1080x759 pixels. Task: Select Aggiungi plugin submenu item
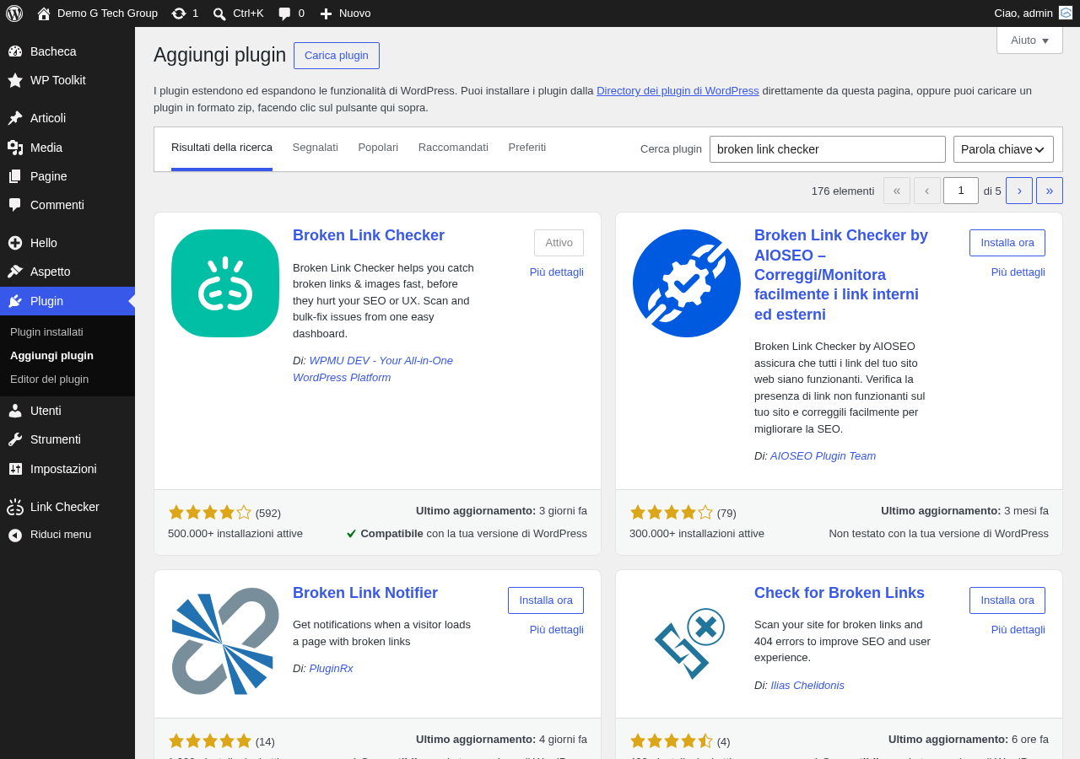click(51, 355)
